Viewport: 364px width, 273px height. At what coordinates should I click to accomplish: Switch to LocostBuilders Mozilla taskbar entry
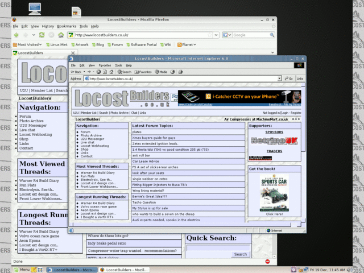pyautogui.click(x=124, y=270)
